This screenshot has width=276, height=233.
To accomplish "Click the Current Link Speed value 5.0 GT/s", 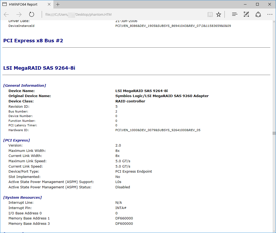I will point(123,167).
